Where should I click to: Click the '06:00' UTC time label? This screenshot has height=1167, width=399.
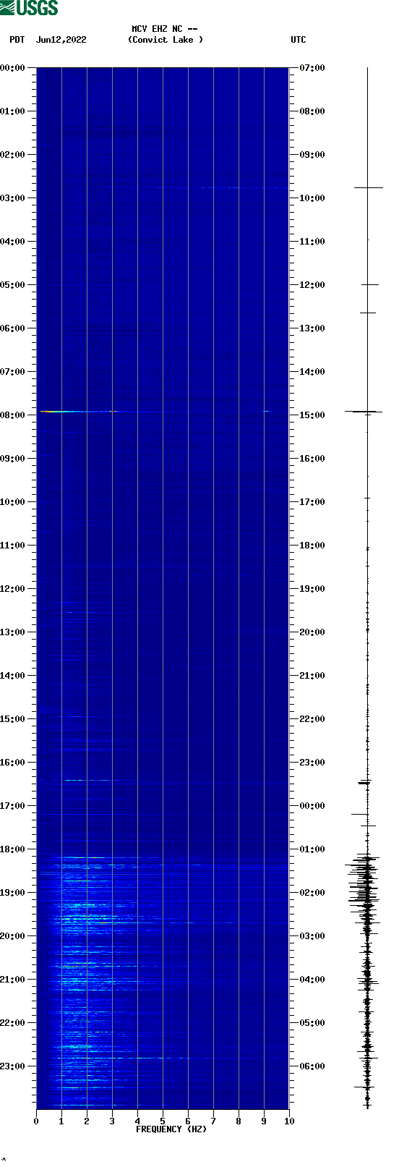[x=312, y=1066]
